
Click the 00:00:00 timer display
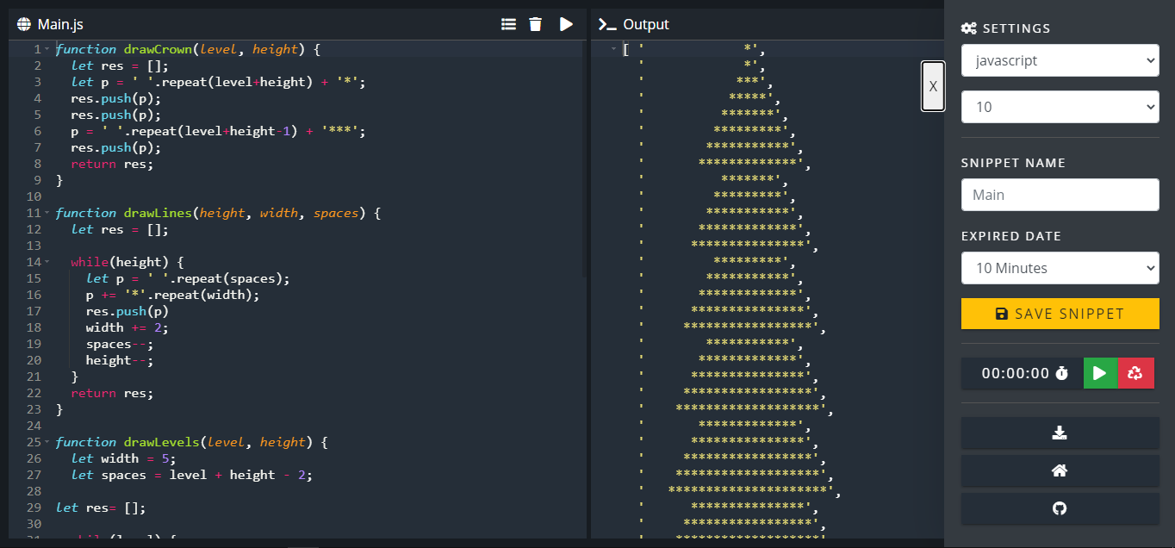[1016, 373]
